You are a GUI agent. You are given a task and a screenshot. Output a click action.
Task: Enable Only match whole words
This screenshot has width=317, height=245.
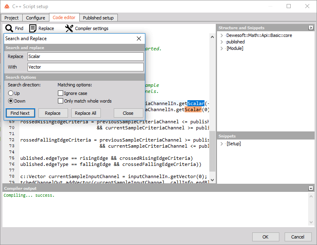pyautogui.click(x=60, y=101)
